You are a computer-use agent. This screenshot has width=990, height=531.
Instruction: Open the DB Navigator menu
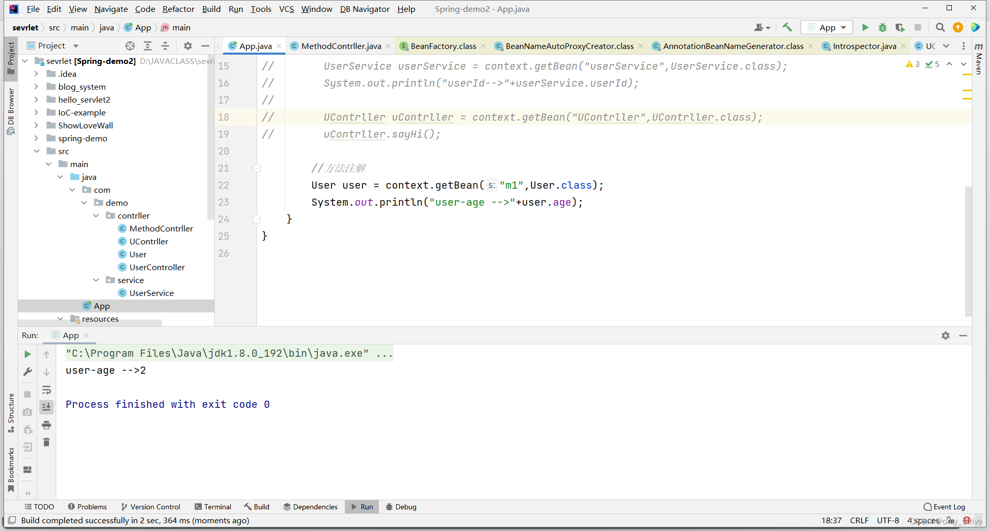click(365, 9)
